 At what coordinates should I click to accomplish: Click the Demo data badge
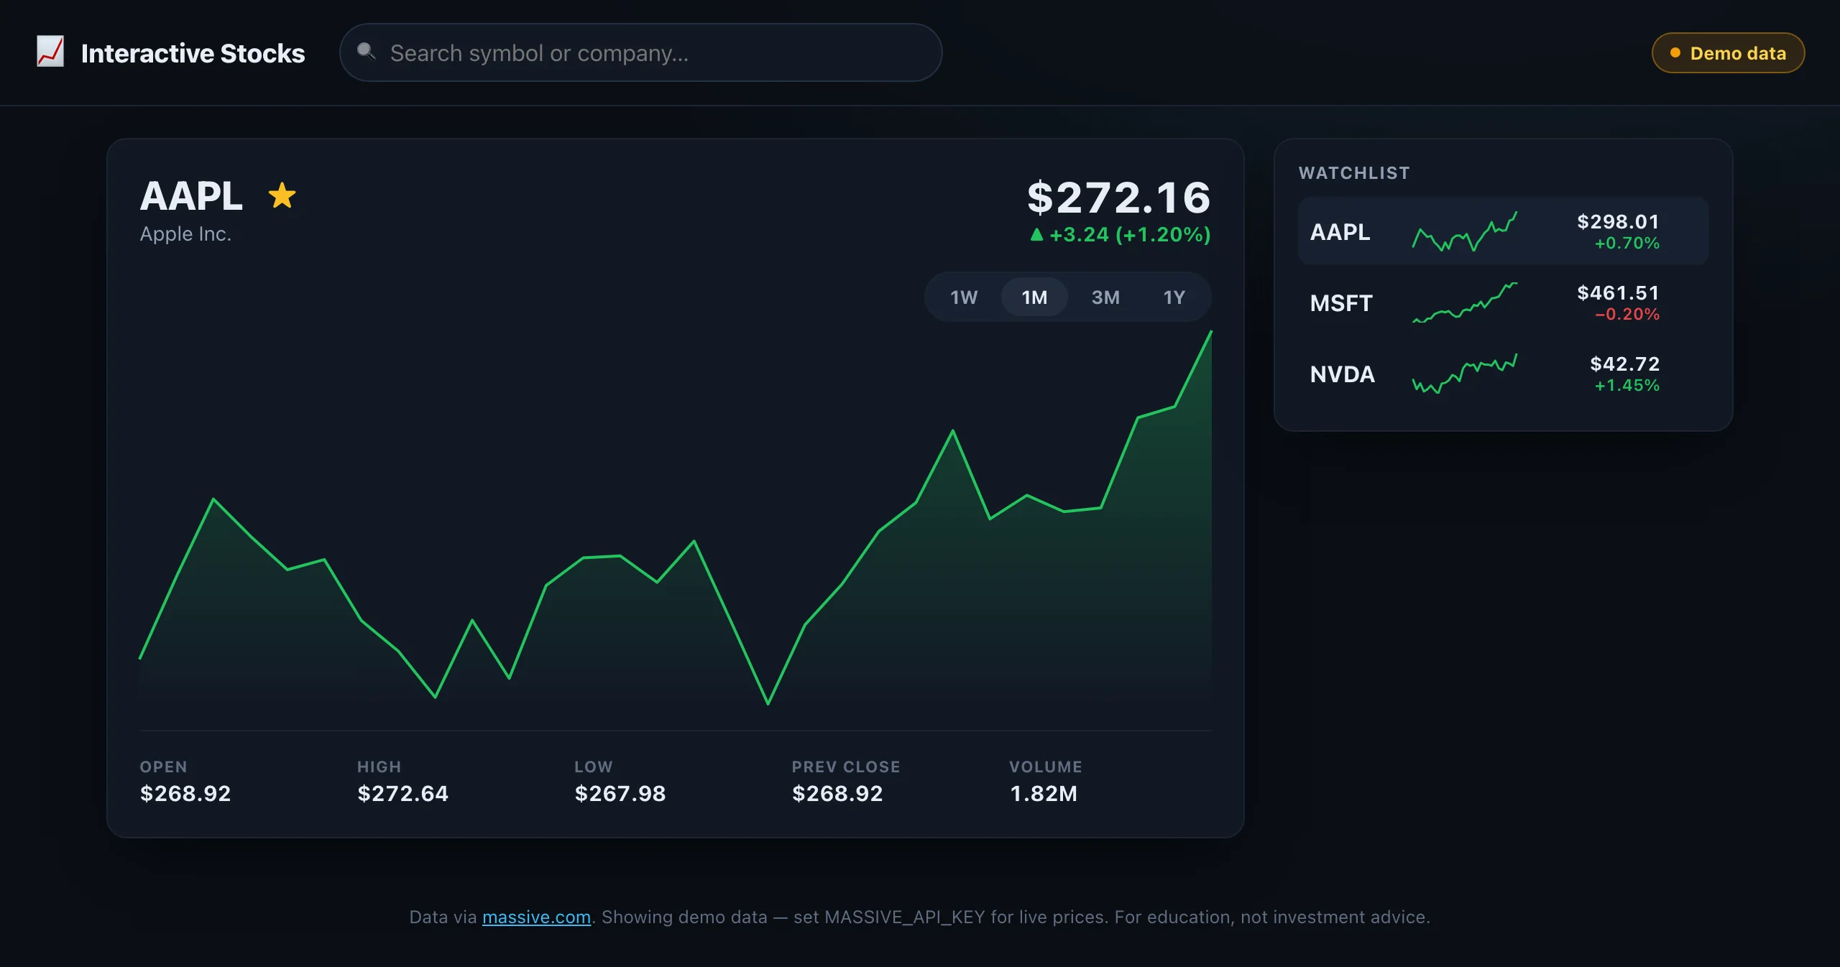coord(1728,53)
